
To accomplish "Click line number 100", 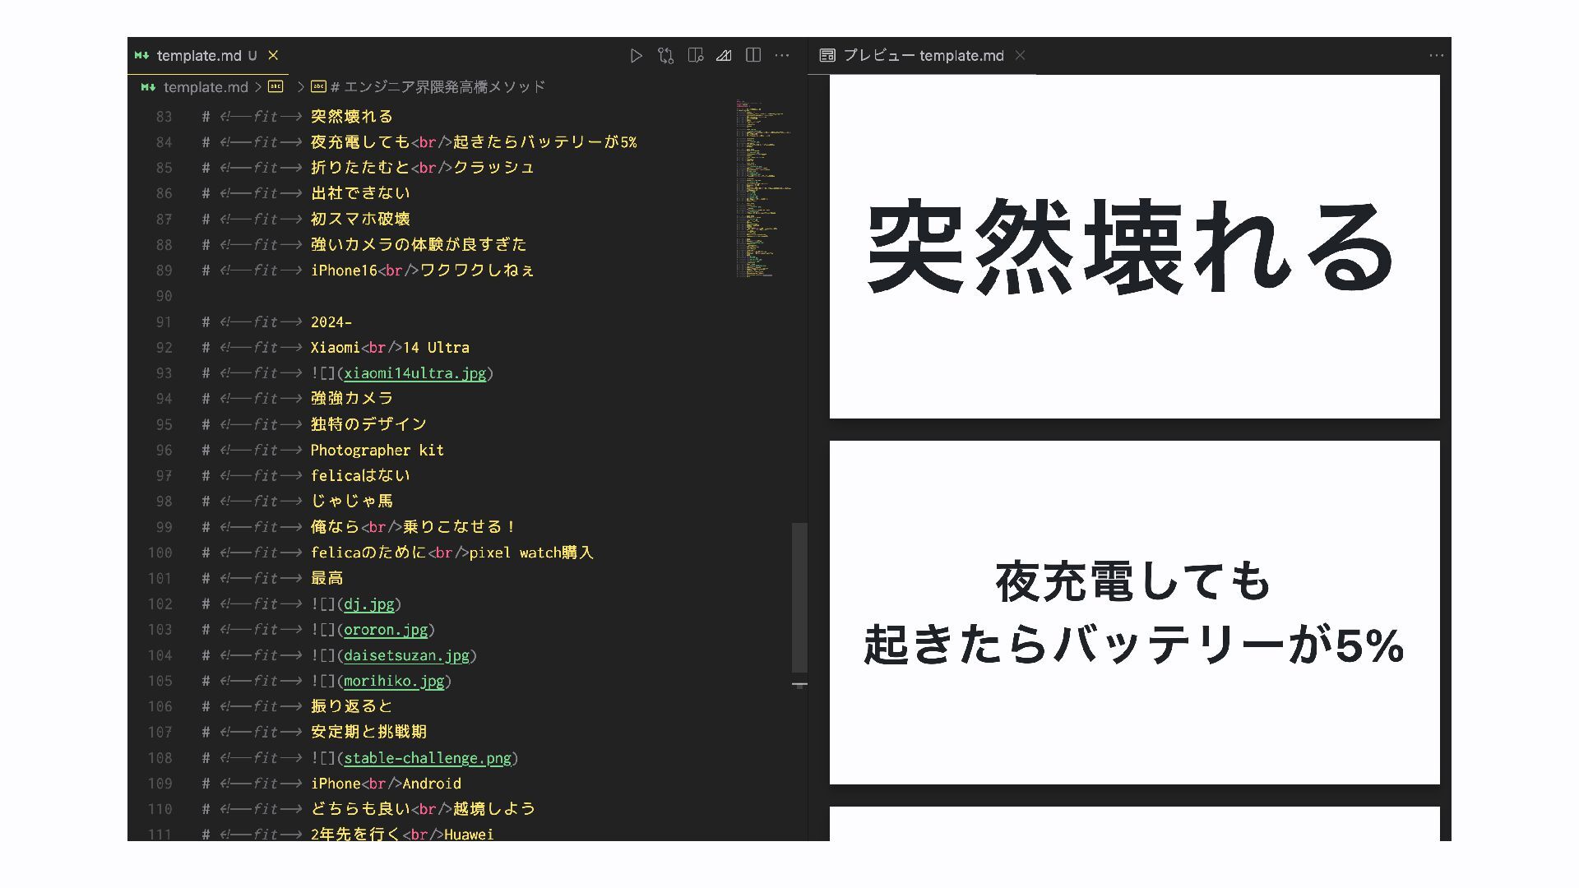I will click(160, 553).
